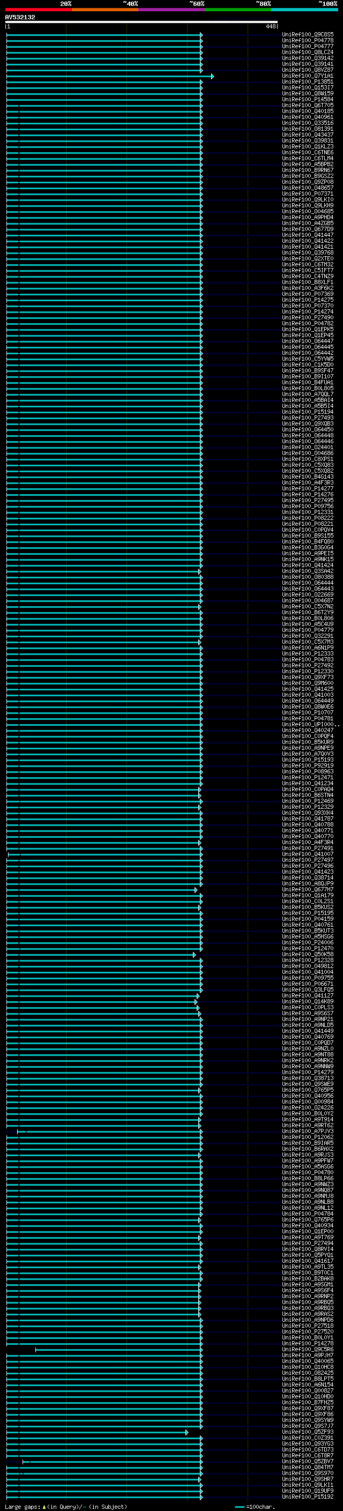
Task: Select the UniRef100_Q8W0E6 label
Action: click(308, 706)
